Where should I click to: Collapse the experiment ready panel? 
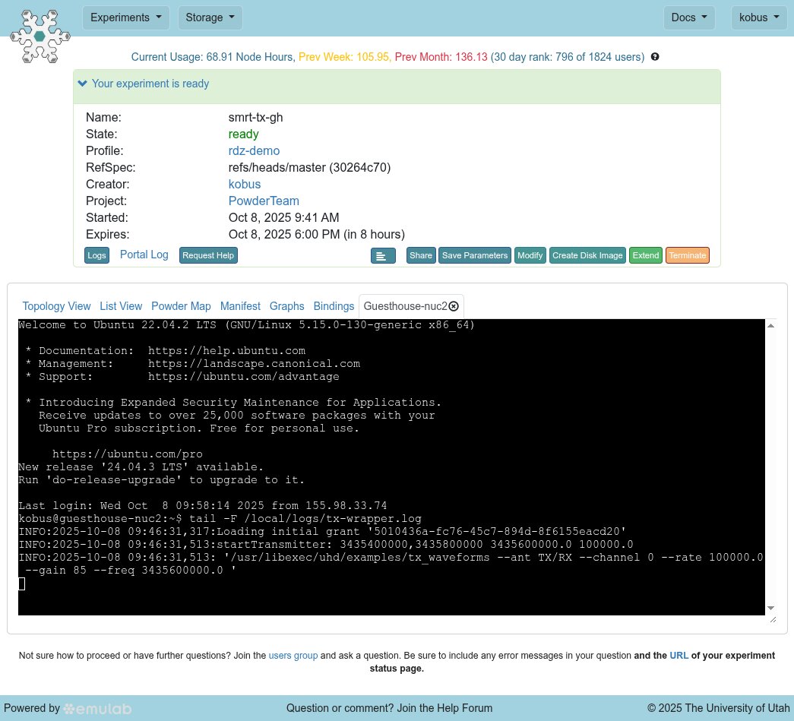point(82,84)
